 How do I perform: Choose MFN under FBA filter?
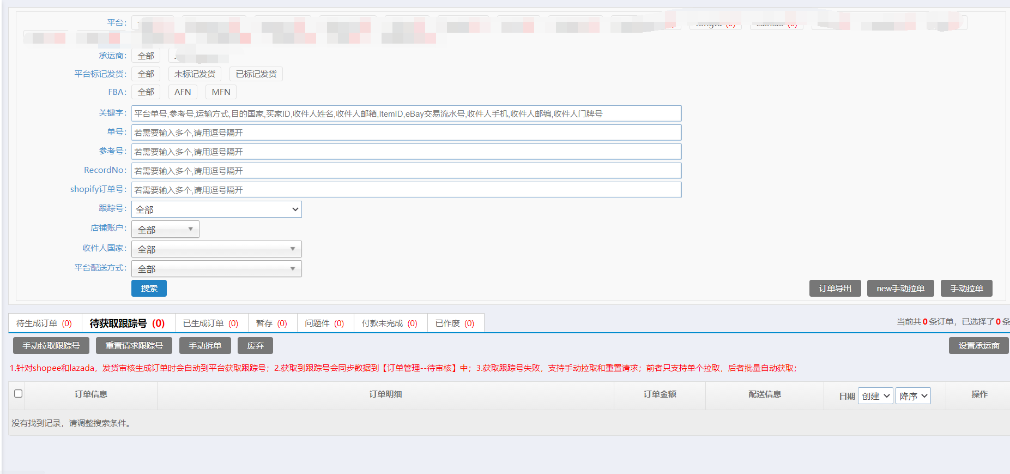coord(221,92)
